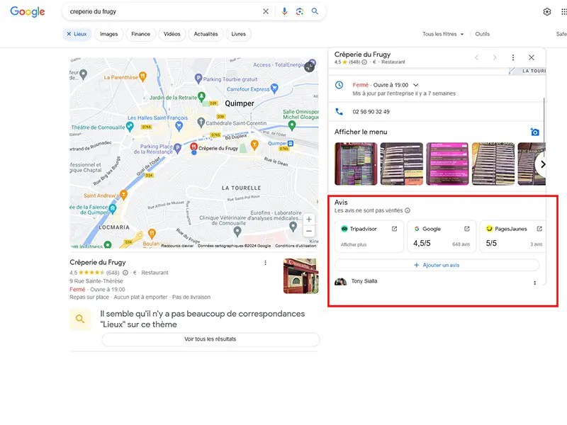The width and height of the screenshot is (567, 425).
Task: Show info about unverified reviews
Action: pos(408,210)
